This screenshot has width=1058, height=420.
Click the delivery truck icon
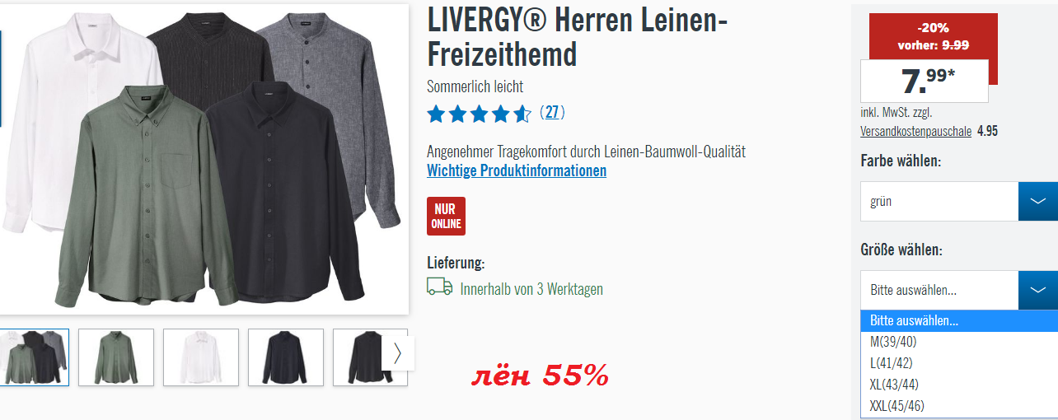point(439,287)
